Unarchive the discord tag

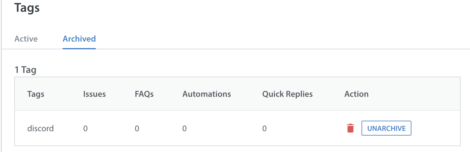click(x=386, y=128)
